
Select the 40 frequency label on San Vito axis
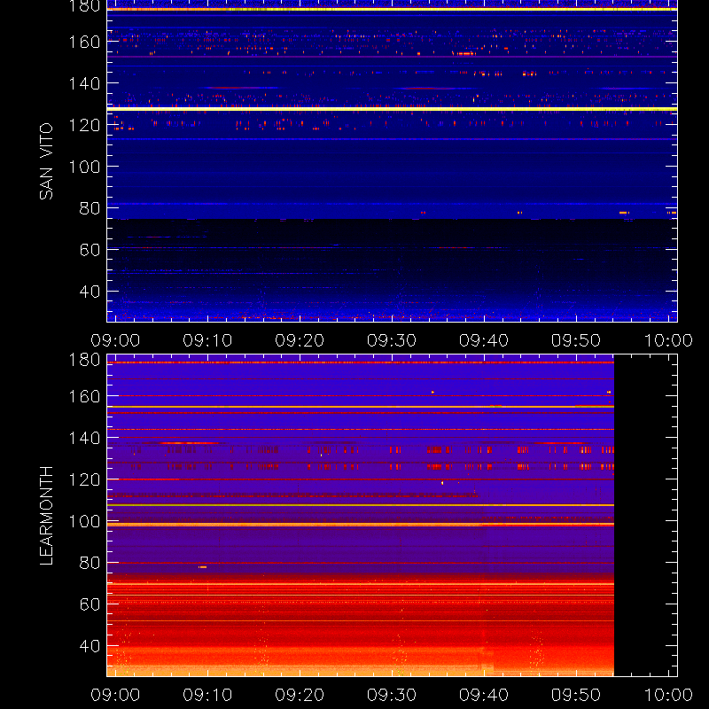pos(90,292)
